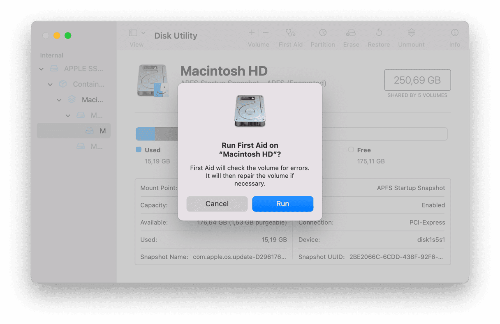Collapse the Contain... sidebar row
500x324 pixels.
click(50, 85)
